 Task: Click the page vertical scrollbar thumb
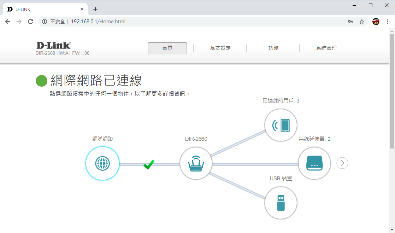coord(392,91)
